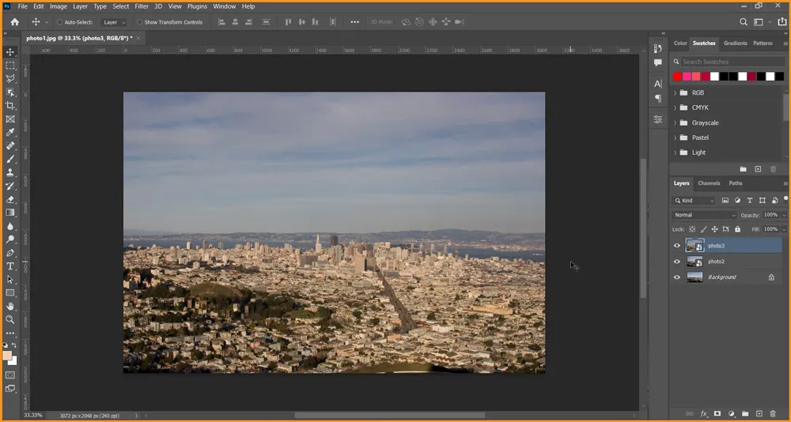Select the Hand tool

coord(10,306)
